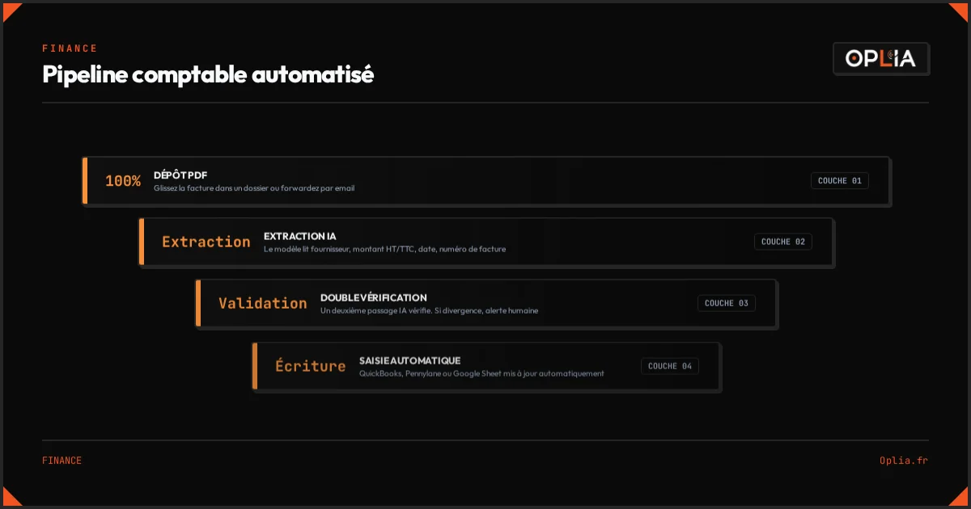Click the 'DOUBLE VÉRIFICATION' heading
The image size is (971, 509).
coord(374,297)
